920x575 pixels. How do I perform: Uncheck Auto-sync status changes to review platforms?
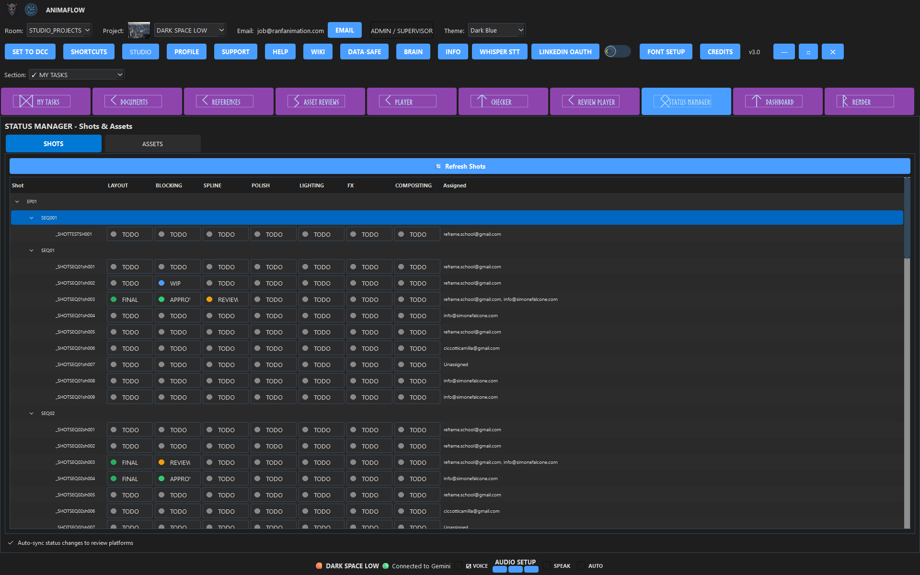point(10,542)
